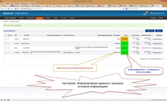Image resolution: width=167 pixels, height=101 pixels.
Task: Open the Продажи menu tab
Action: tap(40, 18)
